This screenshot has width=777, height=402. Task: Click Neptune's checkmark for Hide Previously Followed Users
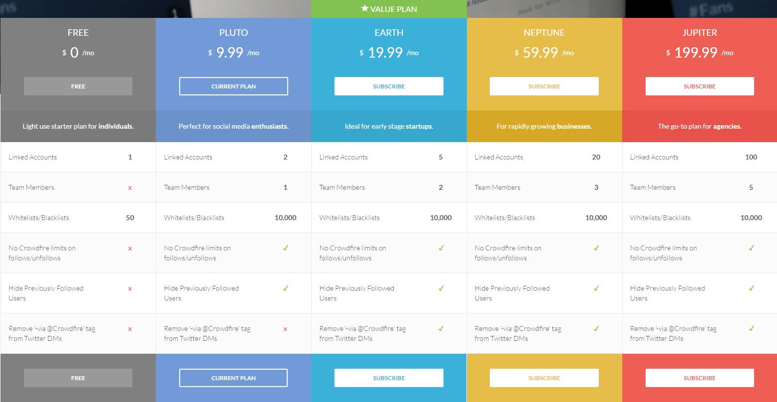[596, 288]
